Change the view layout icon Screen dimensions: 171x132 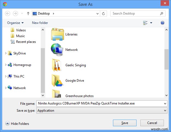(145, 23)
